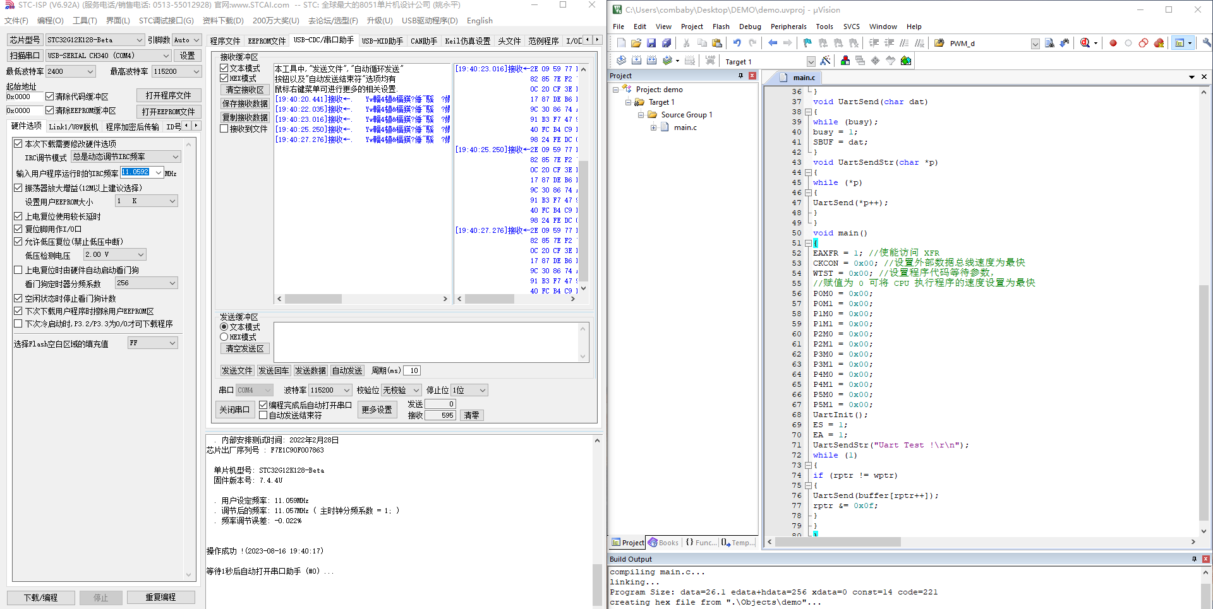Image resolution: width=1213 pixels, height=609 pixels.
Task: Collapse Source Group 1 tree node
Action: click(641, 115)
